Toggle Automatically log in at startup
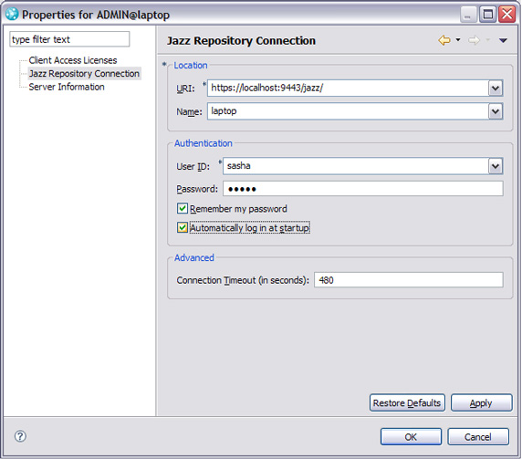The width and height of the screenshot is (522, 459). [x=183, y=227]
